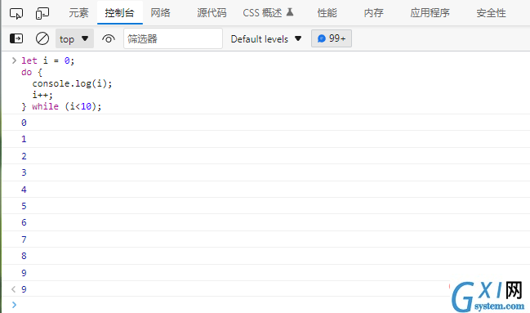Click the logged output value 0
The width and height of the screenshot is (530, 313).
pyautogui.click(x=24, y=123)
